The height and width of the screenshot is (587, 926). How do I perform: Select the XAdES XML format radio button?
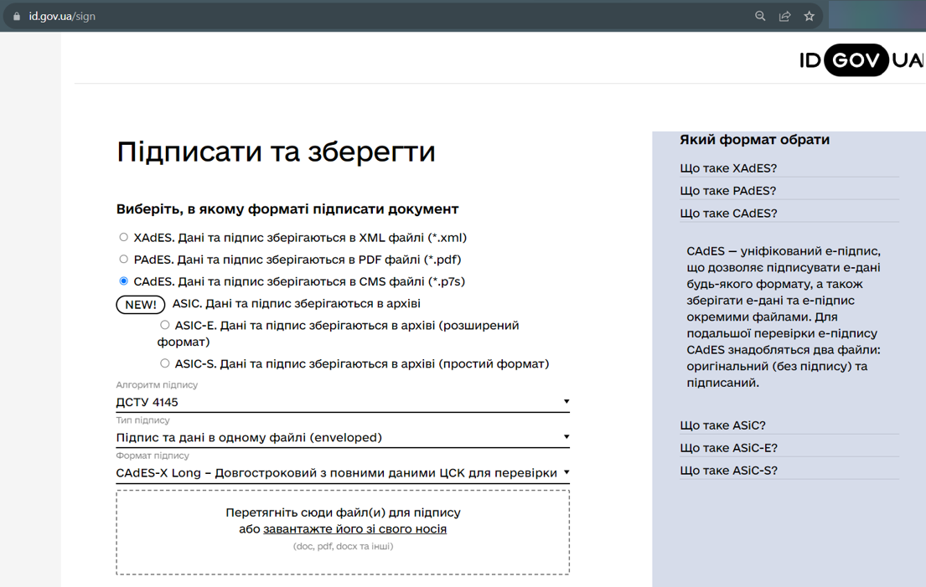(123, 237)
